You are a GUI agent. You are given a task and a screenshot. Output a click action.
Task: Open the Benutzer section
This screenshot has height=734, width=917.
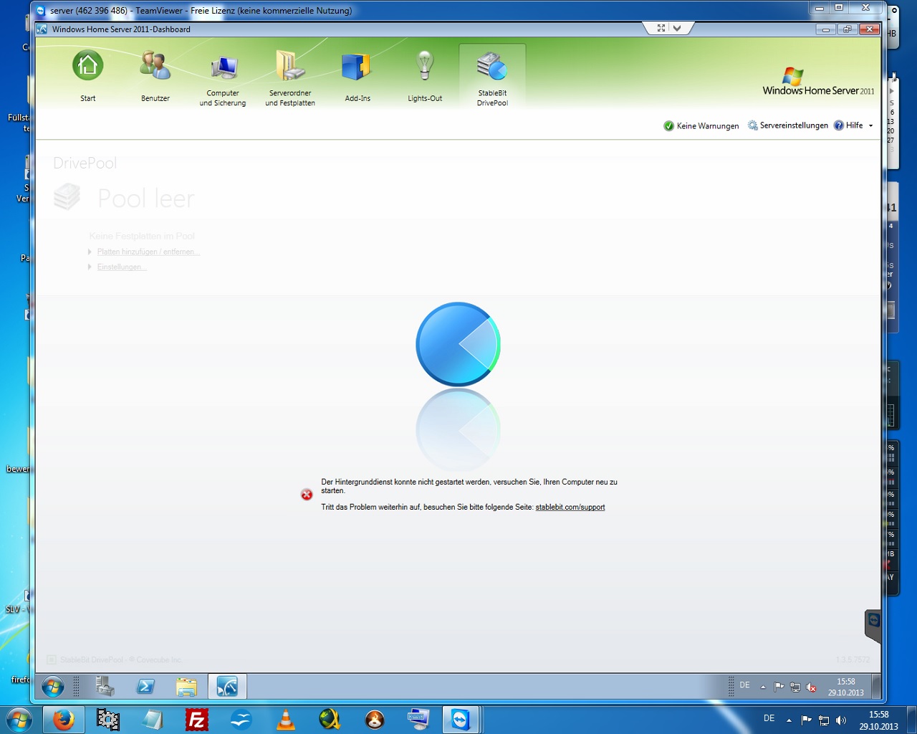click(x=155, y=77)
